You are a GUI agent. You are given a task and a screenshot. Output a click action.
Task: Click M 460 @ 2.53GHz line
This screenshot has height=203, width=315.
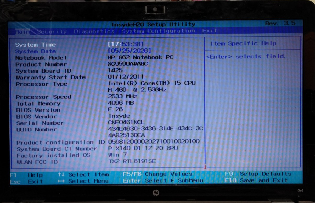coord(137,90)
